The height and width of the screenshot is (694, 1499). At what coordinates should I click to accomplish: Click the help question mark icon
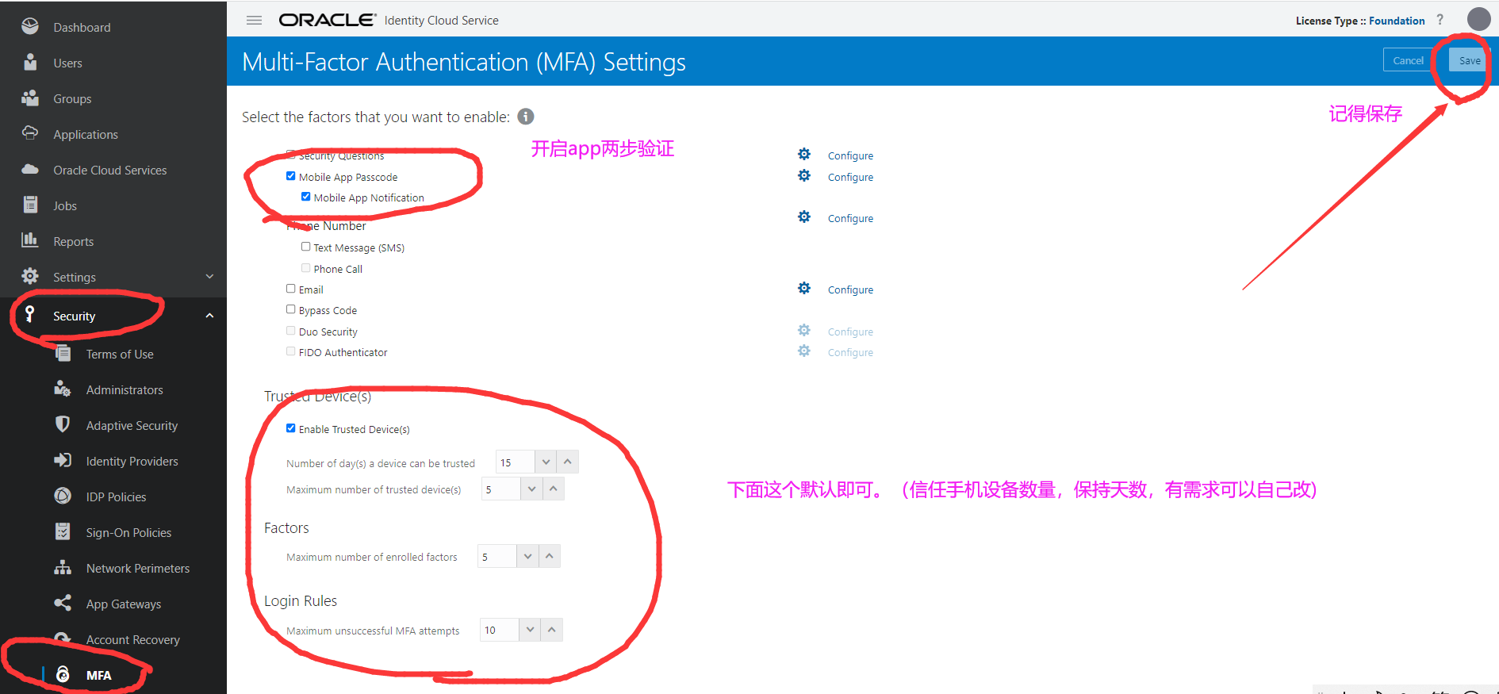(x=1440, y=20)
